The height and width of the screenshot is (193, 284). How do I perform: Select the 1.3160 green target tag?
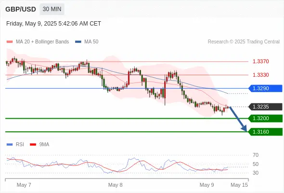point(266,132)
